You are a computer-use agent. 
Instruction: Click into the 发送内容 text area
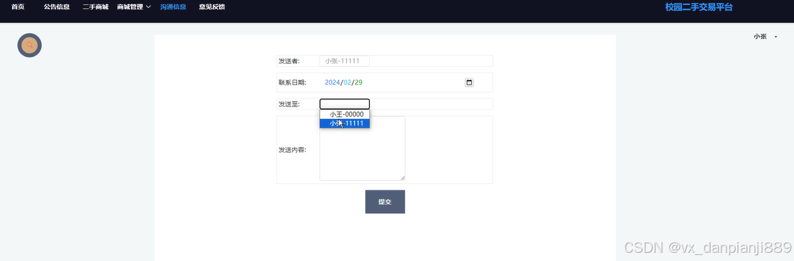tap(362, 148)
